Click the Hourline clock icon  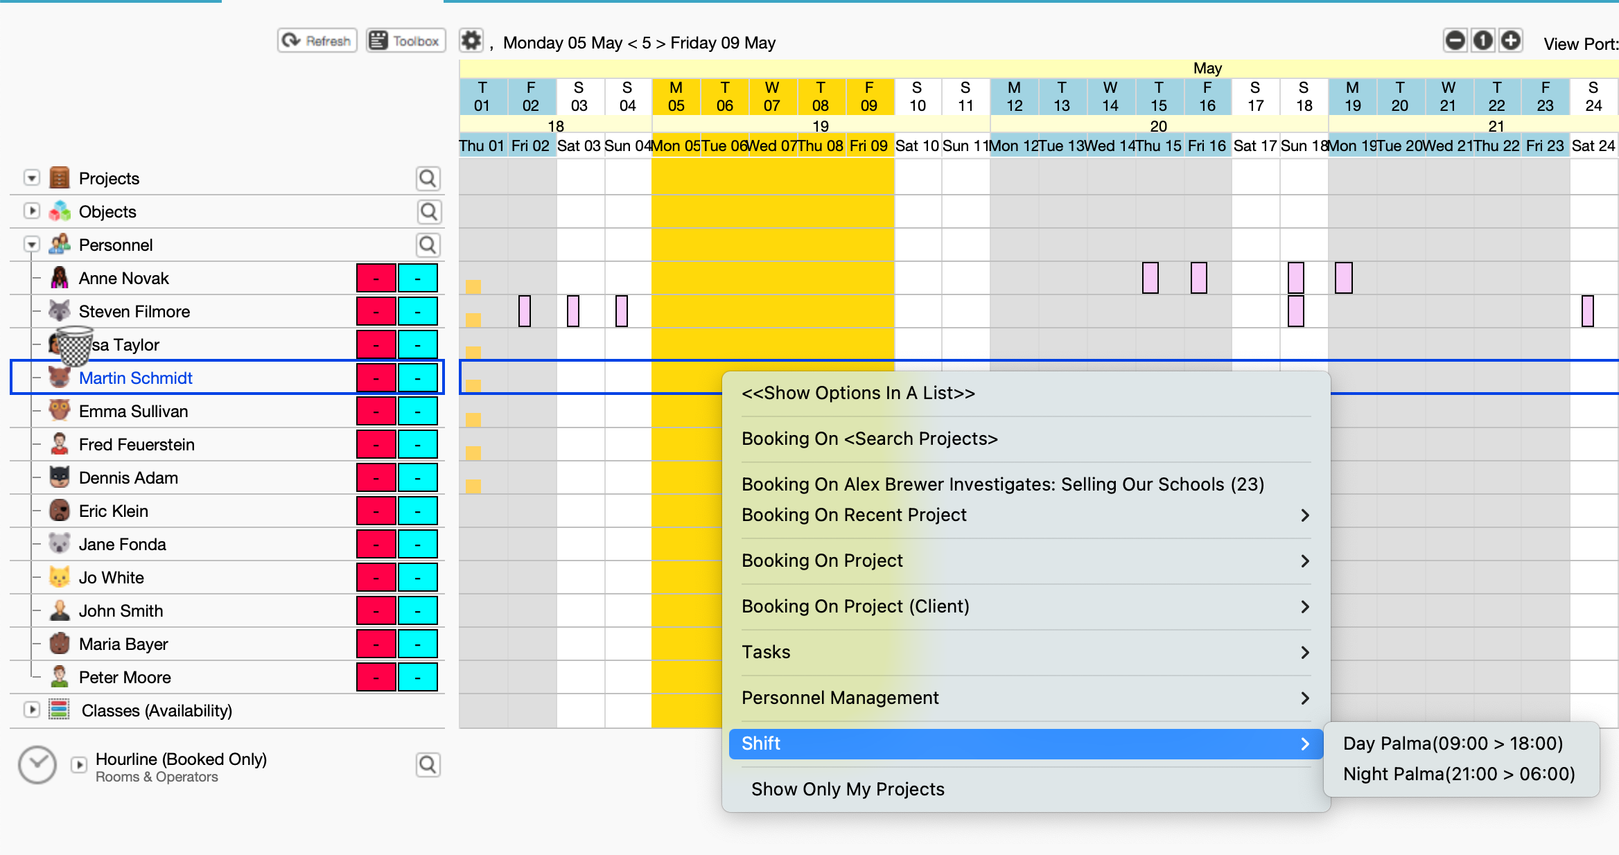(x=37, y=765)
